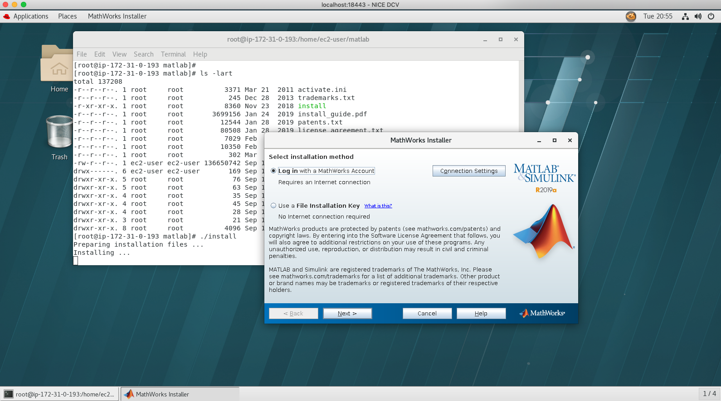Image resolution: width=721 pixels, height=401 pixels.
Task: Click 'Preparing installation files ...' terminal line
Action: click(x=139, y=244)
